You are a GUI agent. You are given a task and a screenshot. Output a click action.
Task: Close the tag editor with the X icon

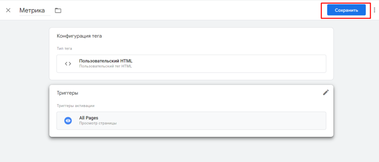pos(8,10)
